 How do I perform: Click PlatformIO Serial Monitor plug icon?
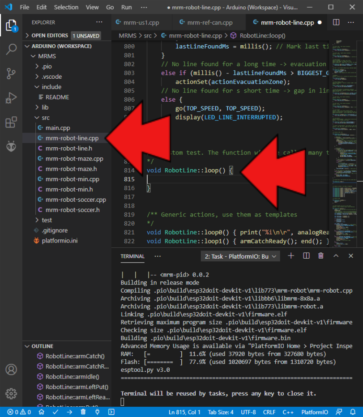98,412
